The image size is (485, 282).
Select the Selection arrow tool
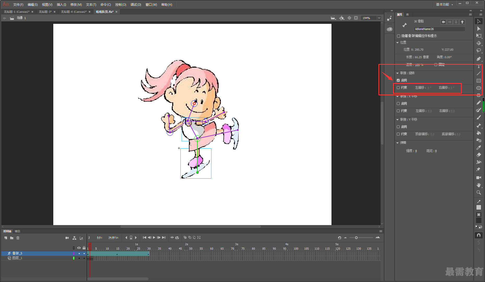tap(478, 21)
